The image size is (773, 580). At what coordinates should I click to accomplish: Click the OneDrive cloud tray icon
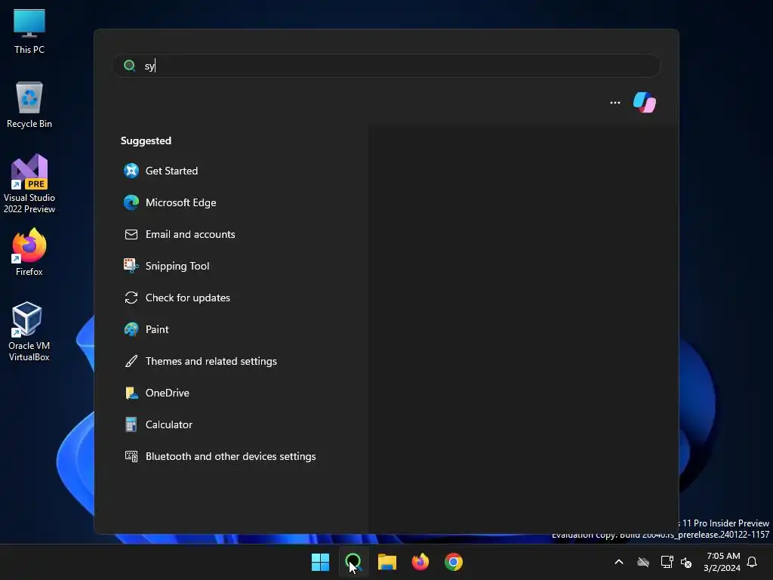click(643, 562)
